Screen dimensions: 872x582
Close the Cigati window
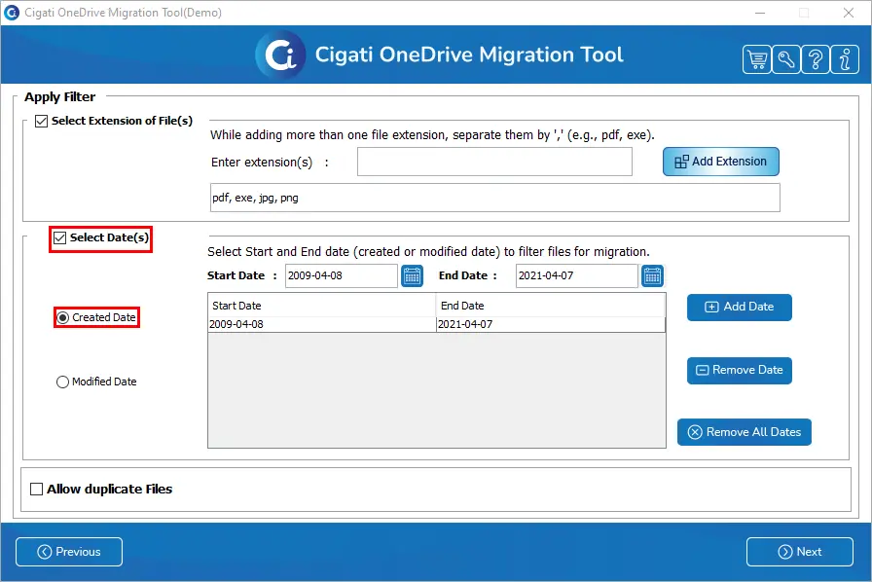click(x=848, y=13)
